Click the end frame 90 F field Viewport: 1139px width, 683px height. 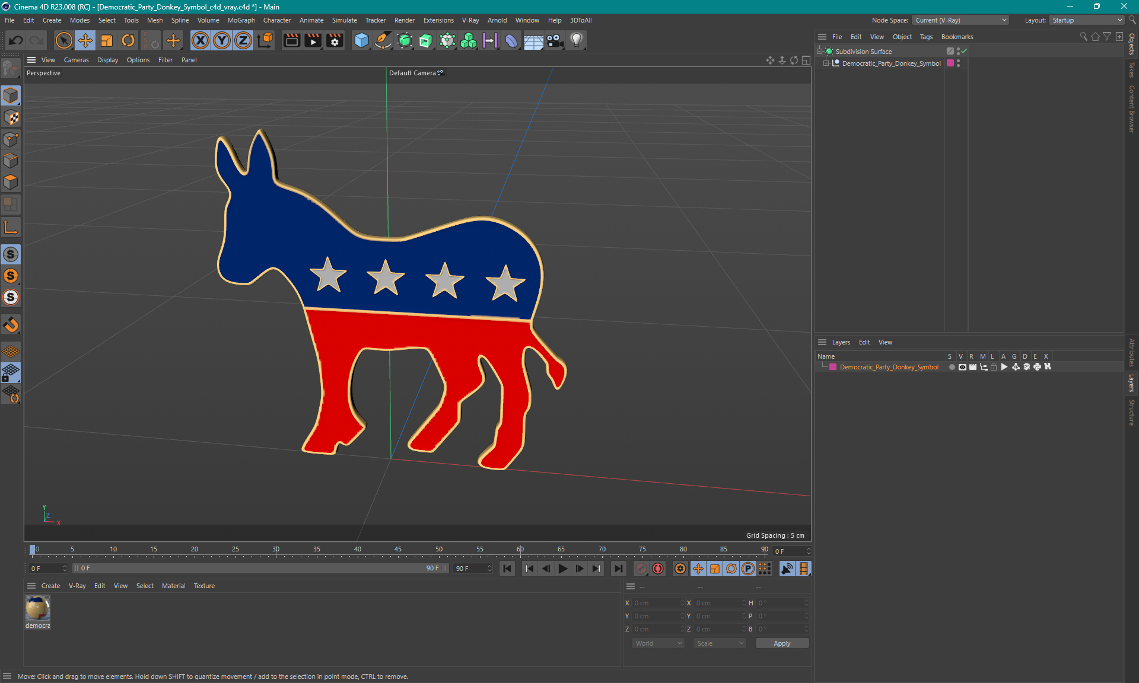pyautogui.click(x=473, y=569)
